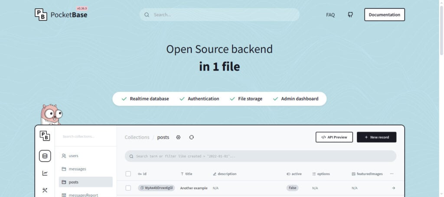This screenshot has height=197, width=444.
Task: Click the False active badge
Action: (x=292, y=188)
